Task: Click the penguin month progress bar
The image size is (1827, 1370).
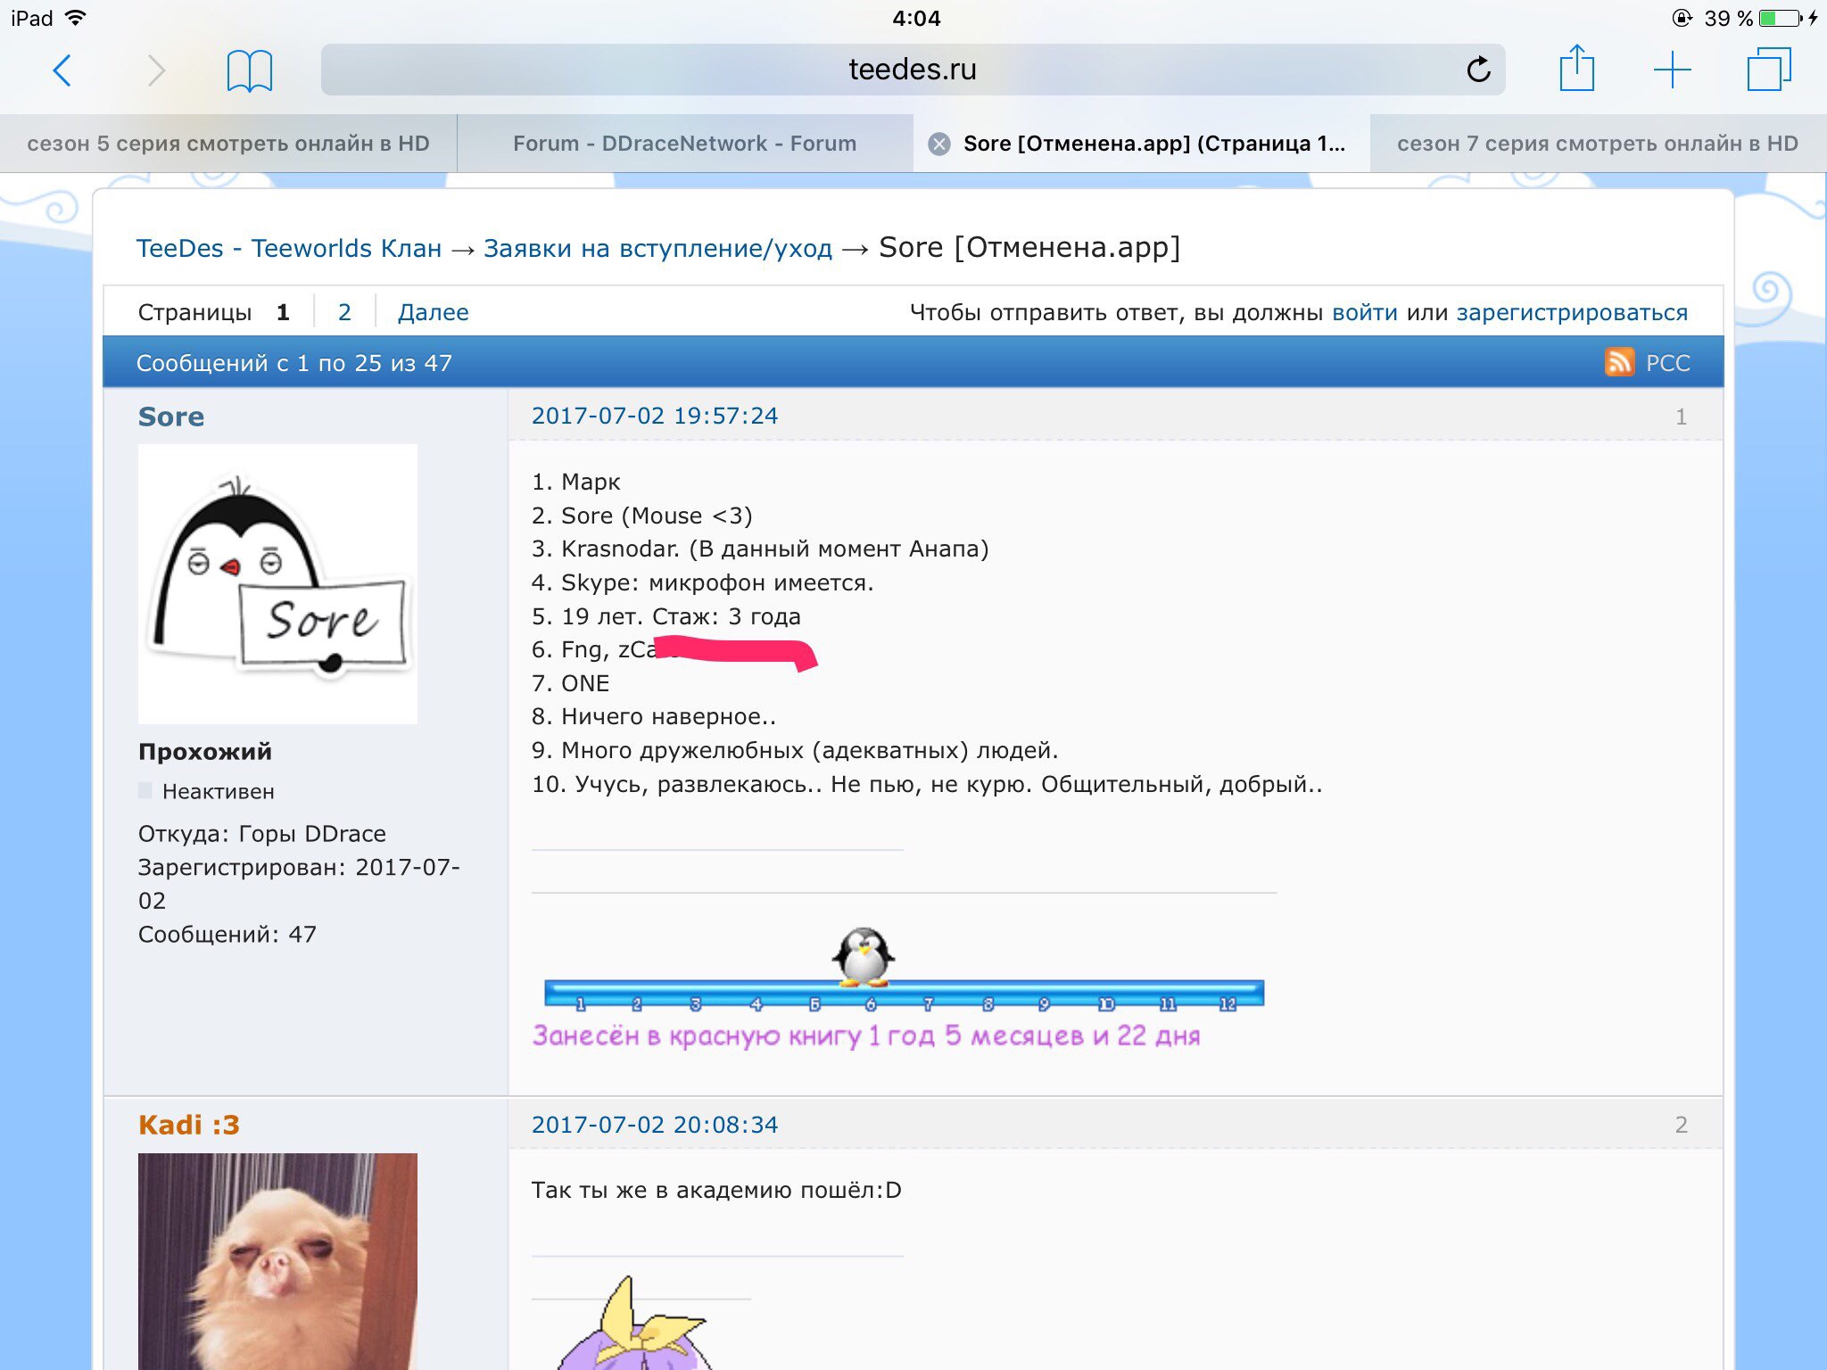Action: [903, 993]
